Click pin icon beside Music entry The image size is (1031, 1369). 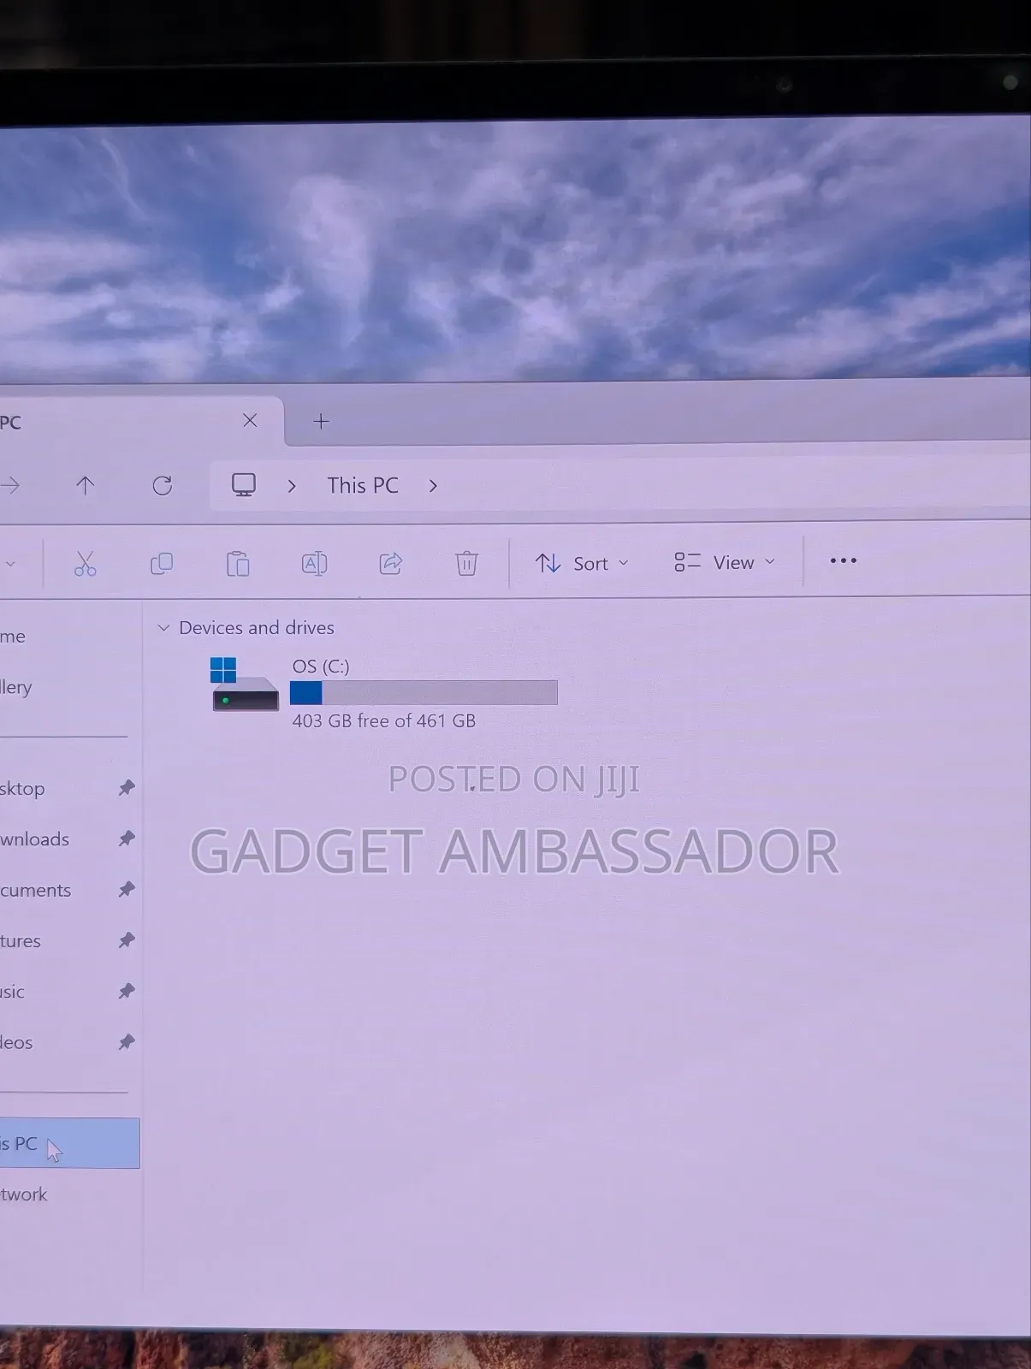pyautogui.click(x=127, y=991)
